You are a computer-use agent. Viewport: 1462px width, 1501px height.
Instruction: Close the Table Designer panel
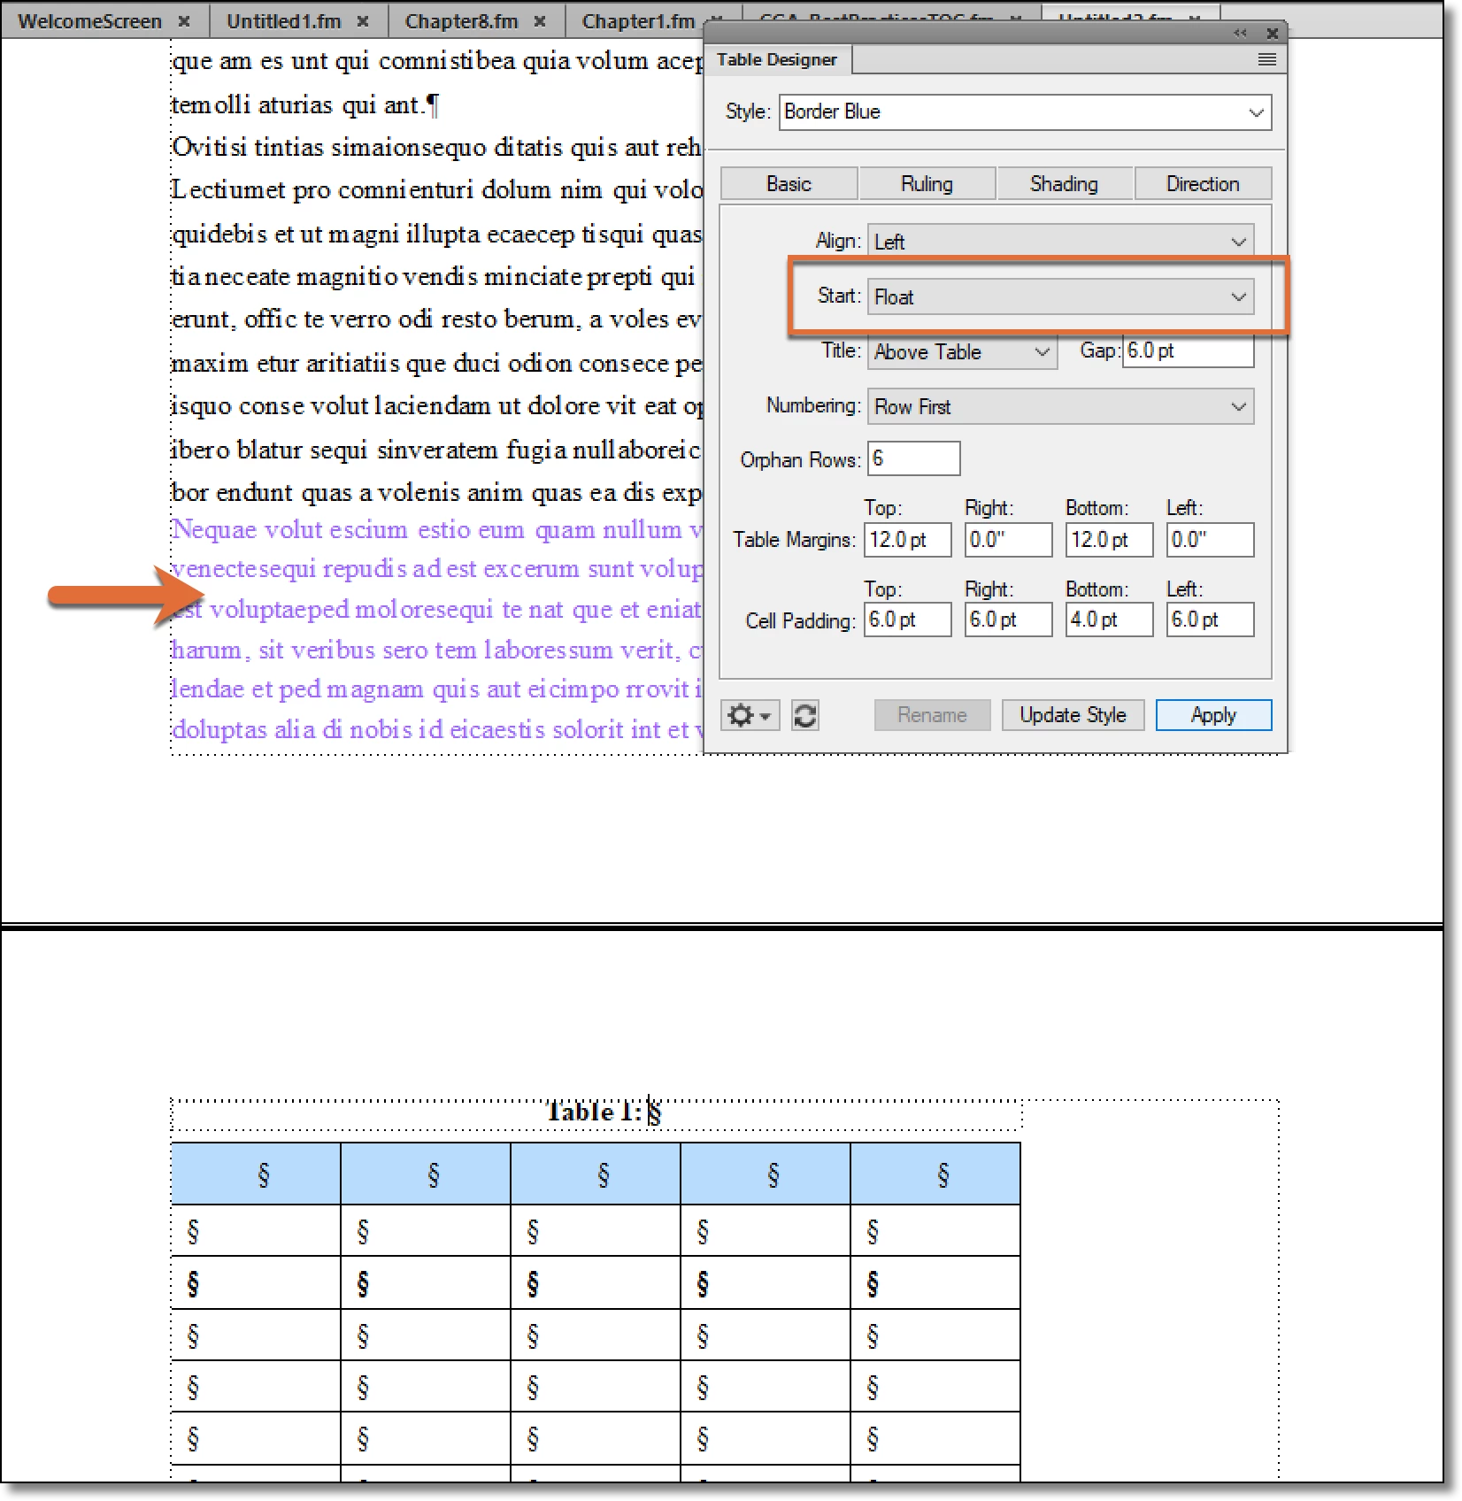(1272, 33)
